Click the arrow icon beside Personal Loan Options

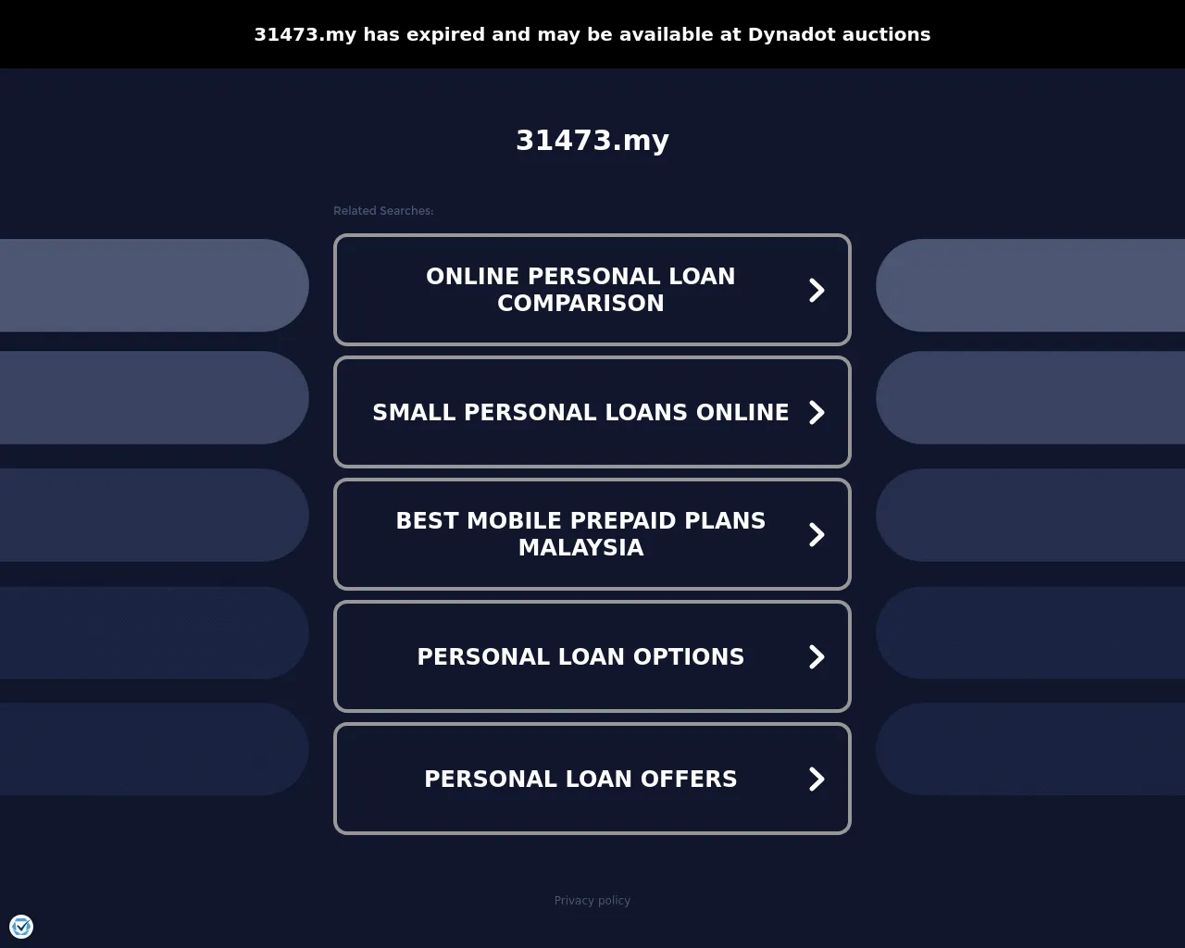(817, 656)
